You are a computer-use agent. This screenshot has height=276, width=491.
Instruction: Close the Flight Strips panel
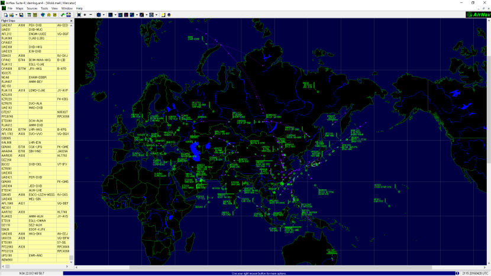pos(72,21)
